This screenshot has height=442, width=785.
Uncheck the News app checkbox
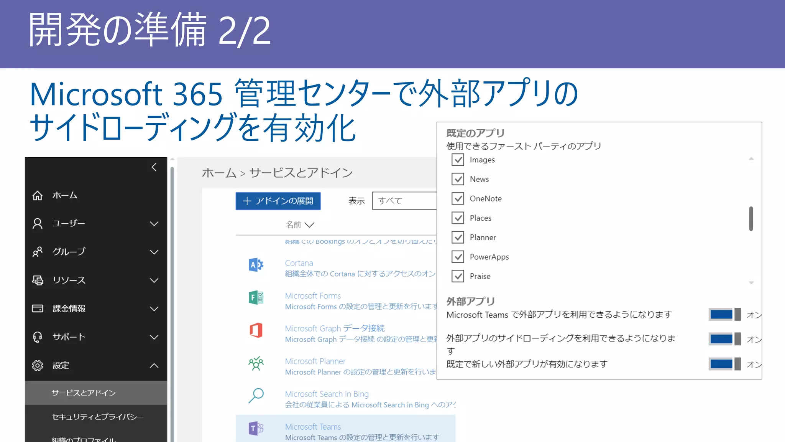(x=458, y=179)
